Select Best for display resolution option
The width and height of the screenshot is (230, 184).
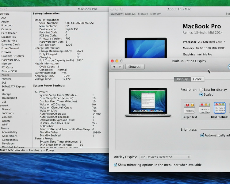201,90
